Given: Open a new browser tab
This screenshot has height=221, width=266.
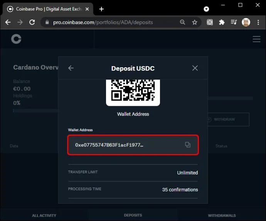Looking at the screenshot, I should pyautogui.click(x=101, y=9).
